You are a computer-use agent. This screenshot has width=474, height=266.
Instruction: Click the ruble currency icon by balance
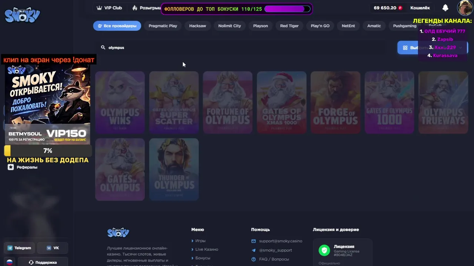(x=400, y=8)
